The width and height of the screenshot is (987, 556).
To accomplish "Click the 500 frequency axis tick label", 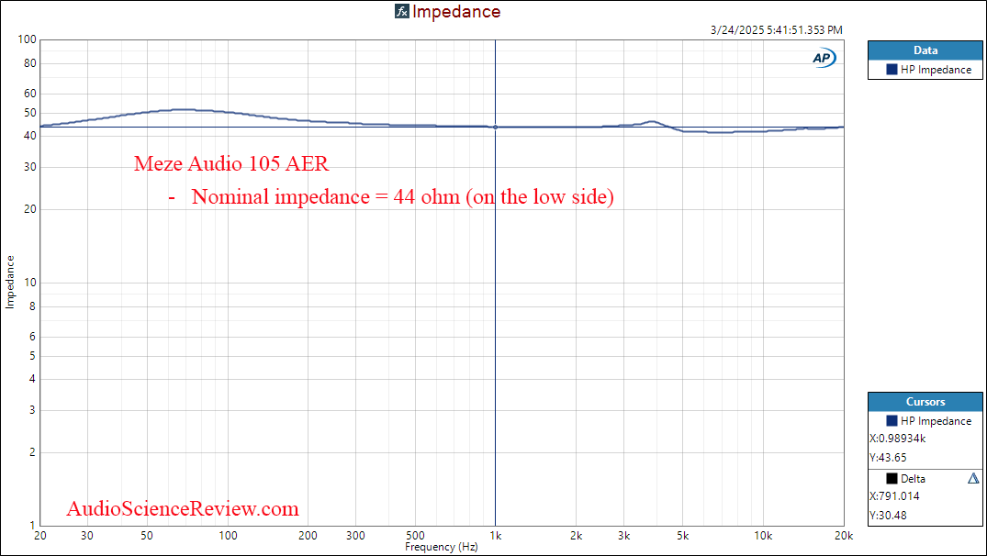I will tap(415, 536).
